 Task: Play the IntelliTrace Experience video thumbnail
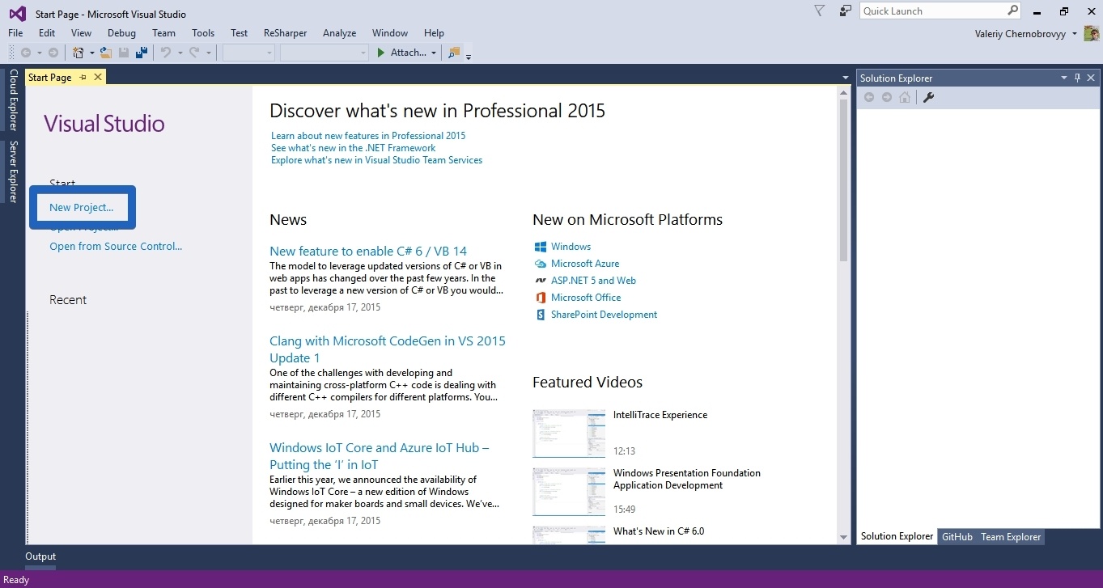569,434
